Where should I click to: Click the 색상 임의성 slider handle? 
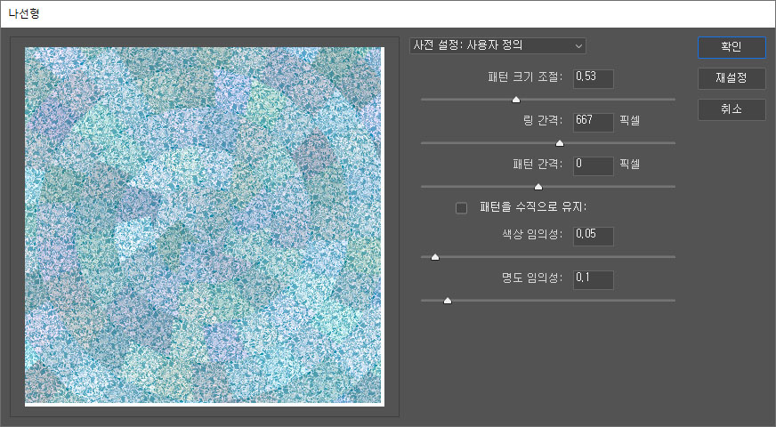434,257
